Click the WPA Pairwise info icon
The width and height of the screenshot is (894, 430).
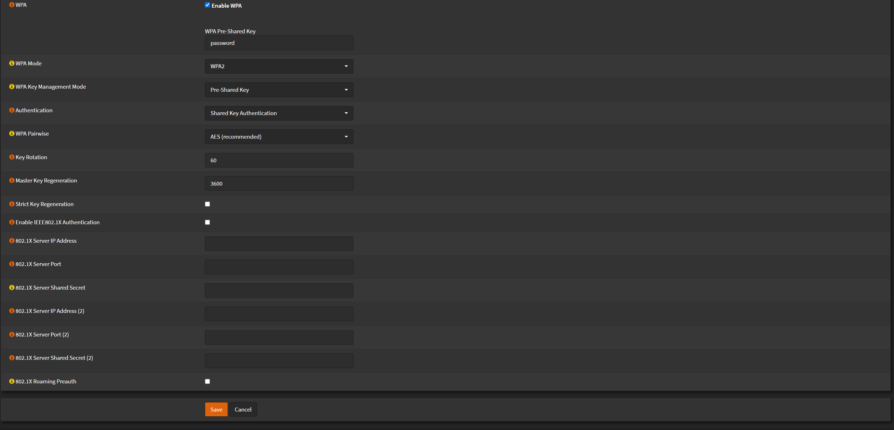point(11,133)
